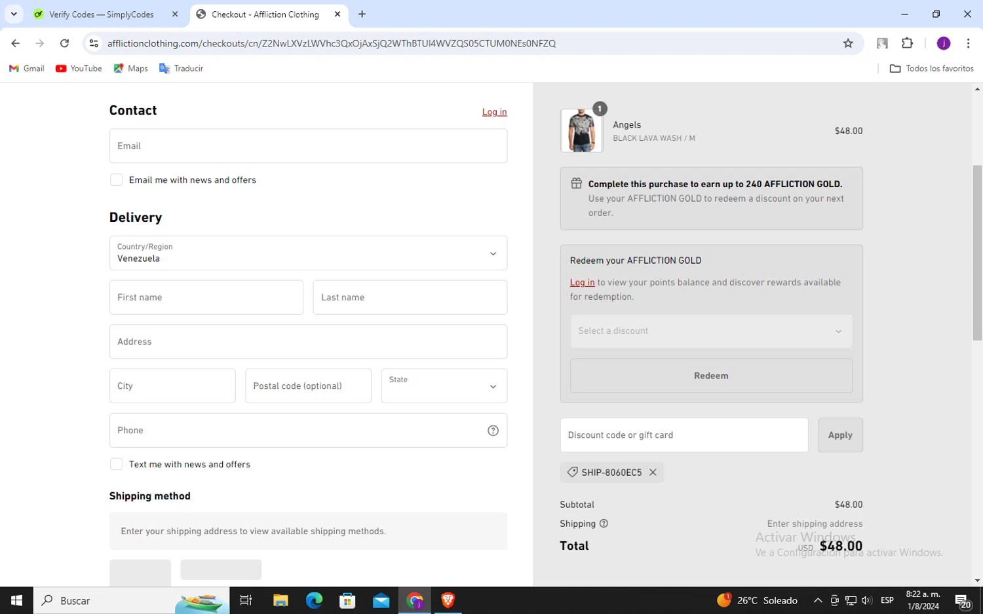Image resolution: width=983 pixels, height=614 pixels.
Task: Open Task View in the taskbar
Action: 246,600
